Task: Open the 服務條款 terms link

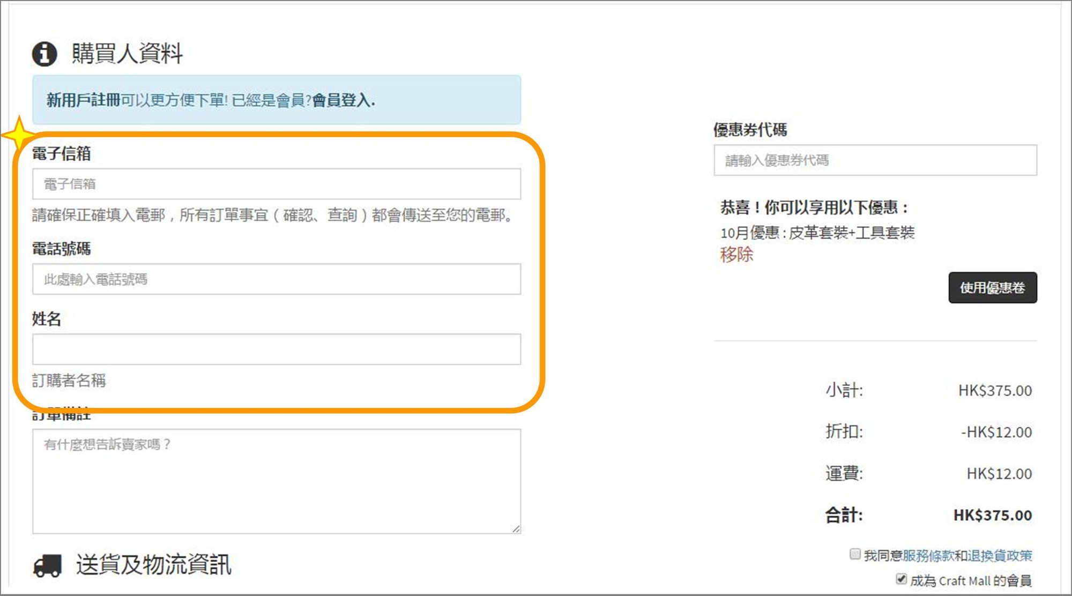Action: point(928,556)
